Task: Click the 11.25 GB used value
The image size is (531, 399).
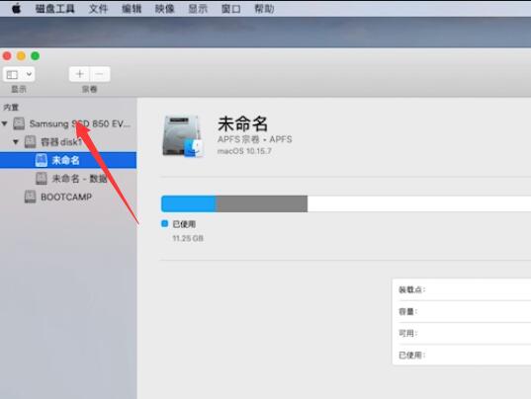Action: (188, 238)
